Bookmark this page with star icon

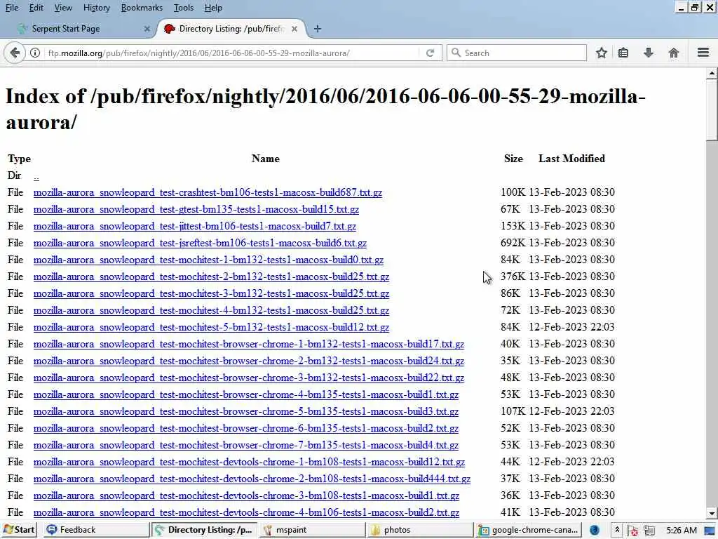point(601,53)
